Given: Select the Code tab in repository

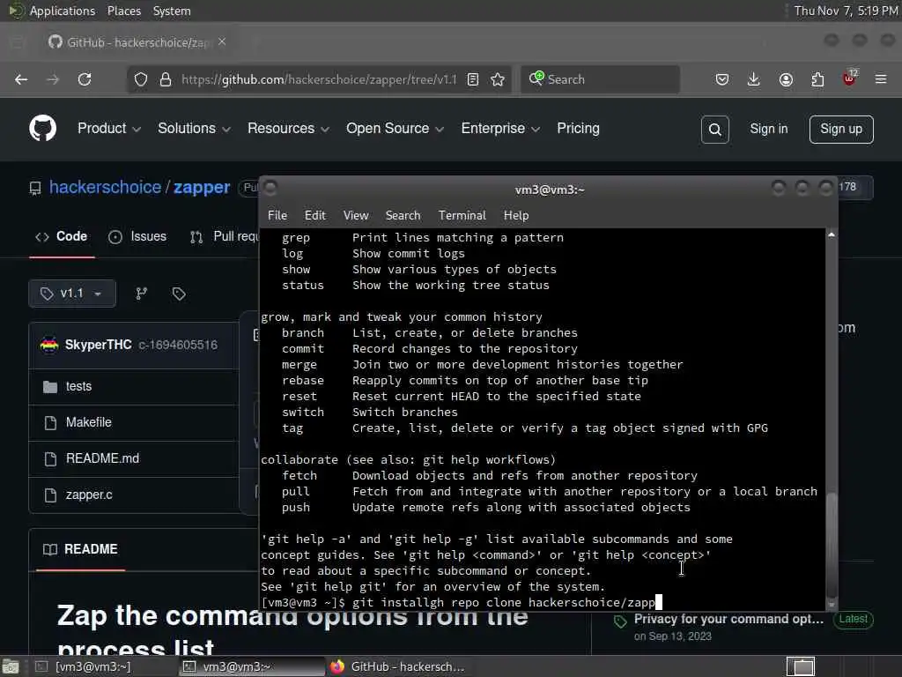Looking at the screenshot, I should [x=62, y=236].
